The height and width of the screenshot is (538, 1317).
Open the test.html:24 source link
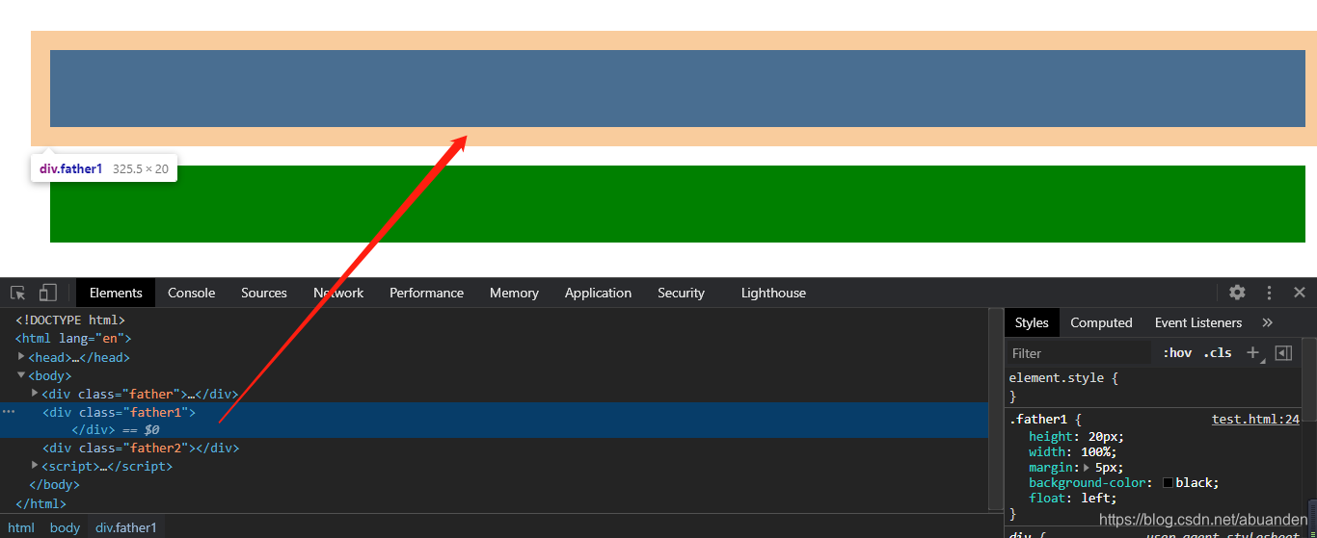pyautogui.click(x=1255, y=420)
